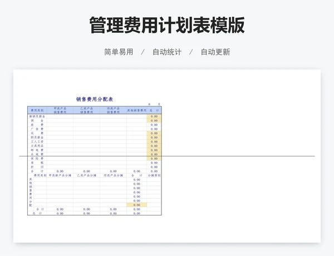
Task: Click the 保险费 row label
Action: tap(37, 159)
